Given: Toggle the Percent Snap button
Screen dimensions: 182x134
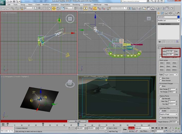Looking at the screenshot, I should point(99,8).
